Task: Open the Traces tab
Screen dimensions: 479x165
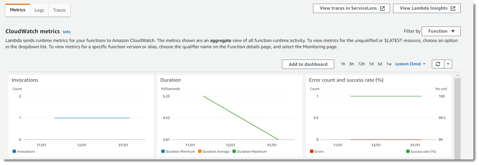Action: coord(59,10)
